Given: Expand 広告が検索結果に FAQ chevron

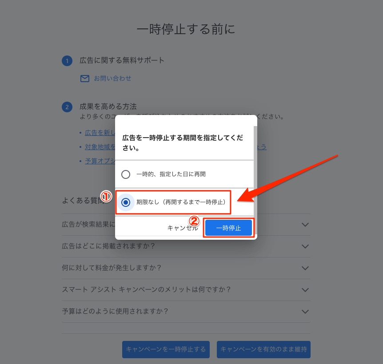Looking at the screenshot, I should (305, 225).
